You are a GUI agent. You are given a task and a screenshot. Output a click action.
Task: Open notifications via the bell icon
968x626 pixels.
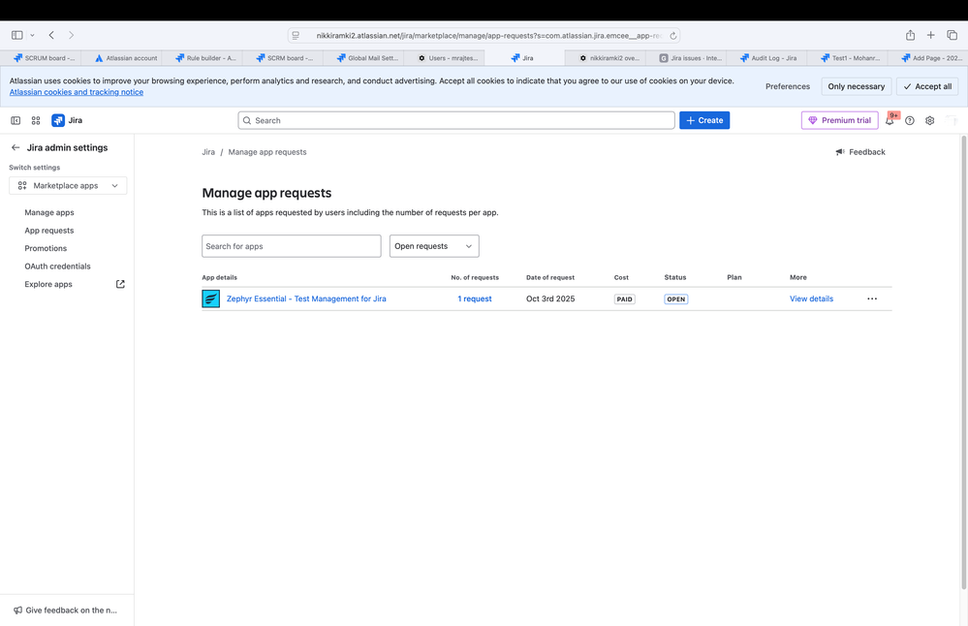tap(889, 120)
